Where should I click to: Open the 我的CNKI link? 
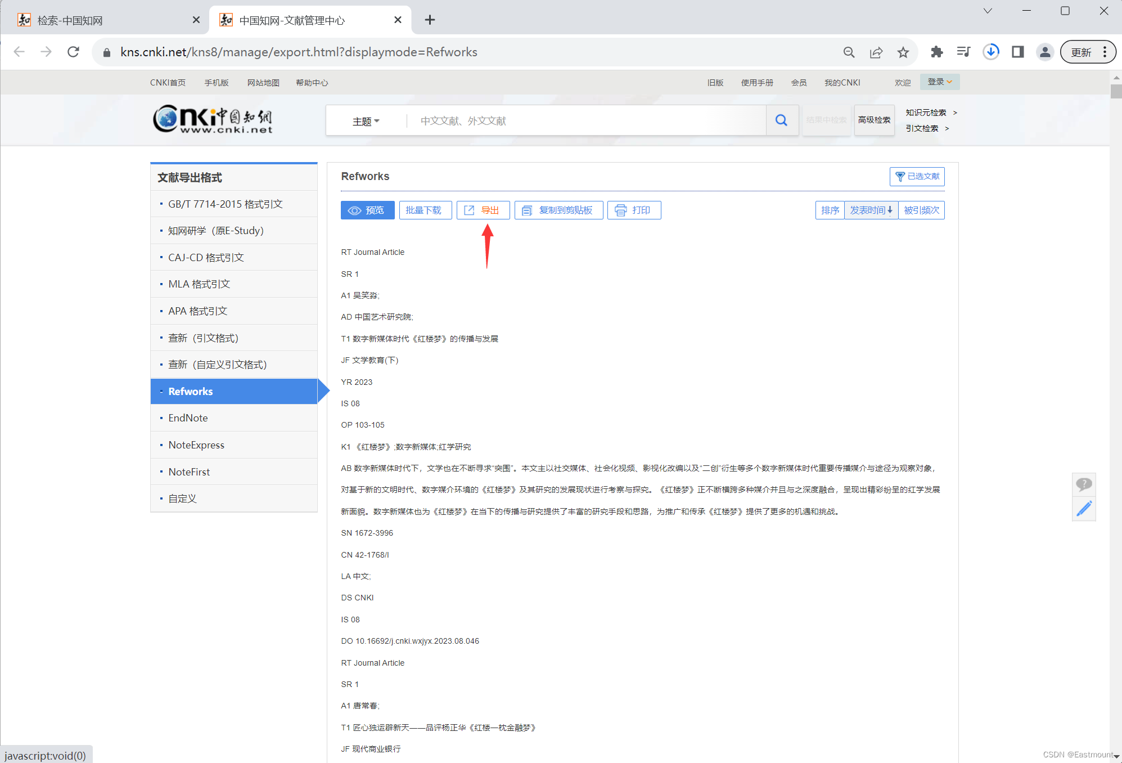[x=842, y=83]
